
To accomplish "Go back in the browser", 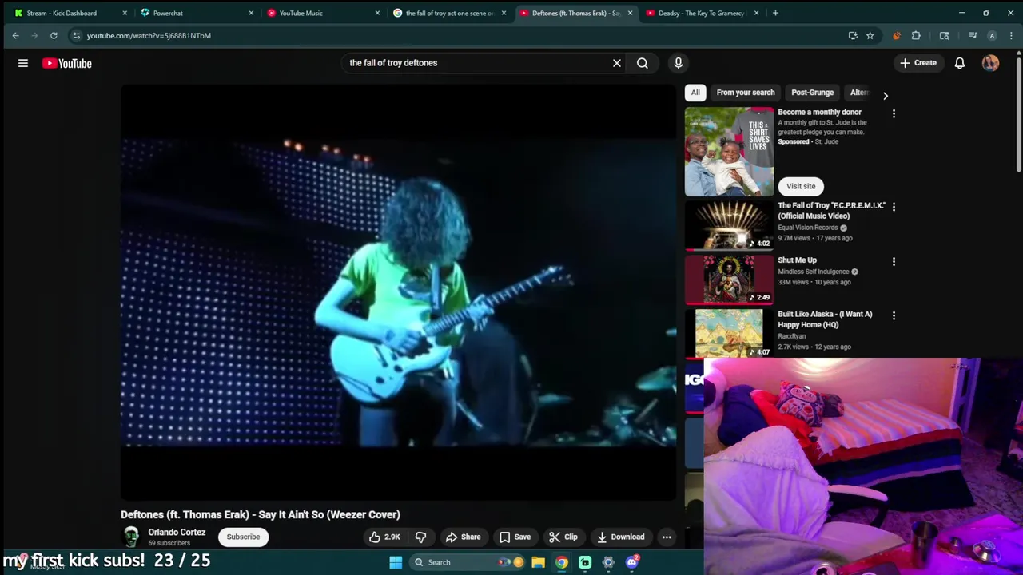I will tap(15, 35).
